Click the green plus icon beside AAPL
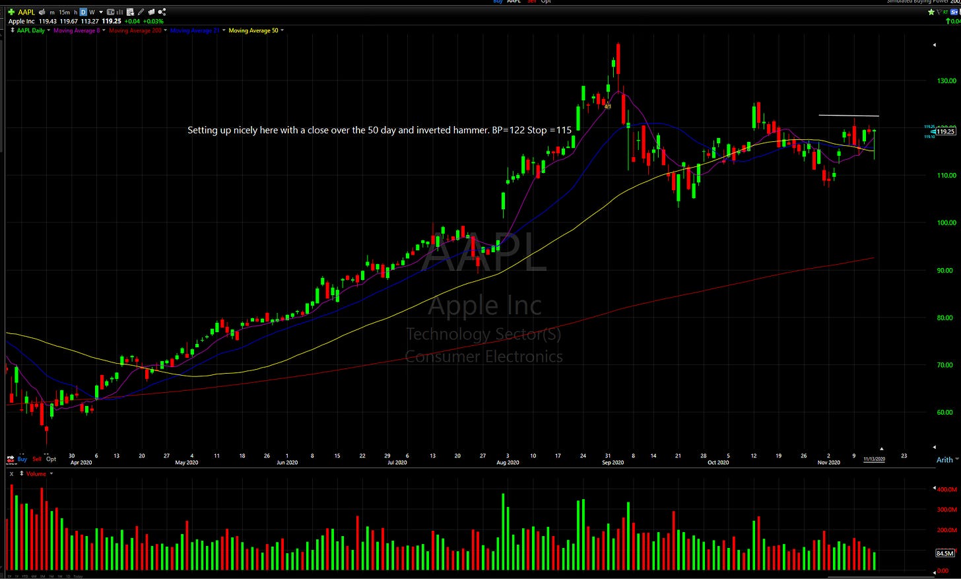 [11, 12]
